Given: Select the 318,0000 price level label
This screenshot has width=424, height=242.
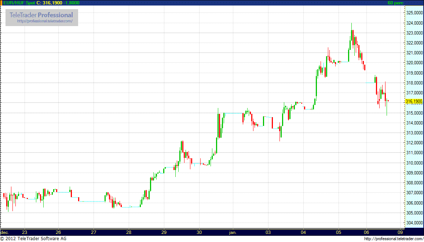Looking at the screenshot, I should point(414,83).
